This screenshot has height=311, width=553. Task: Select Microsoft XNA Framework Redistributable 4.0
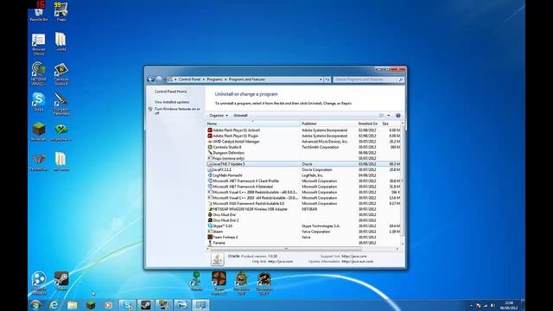(303, 204)
